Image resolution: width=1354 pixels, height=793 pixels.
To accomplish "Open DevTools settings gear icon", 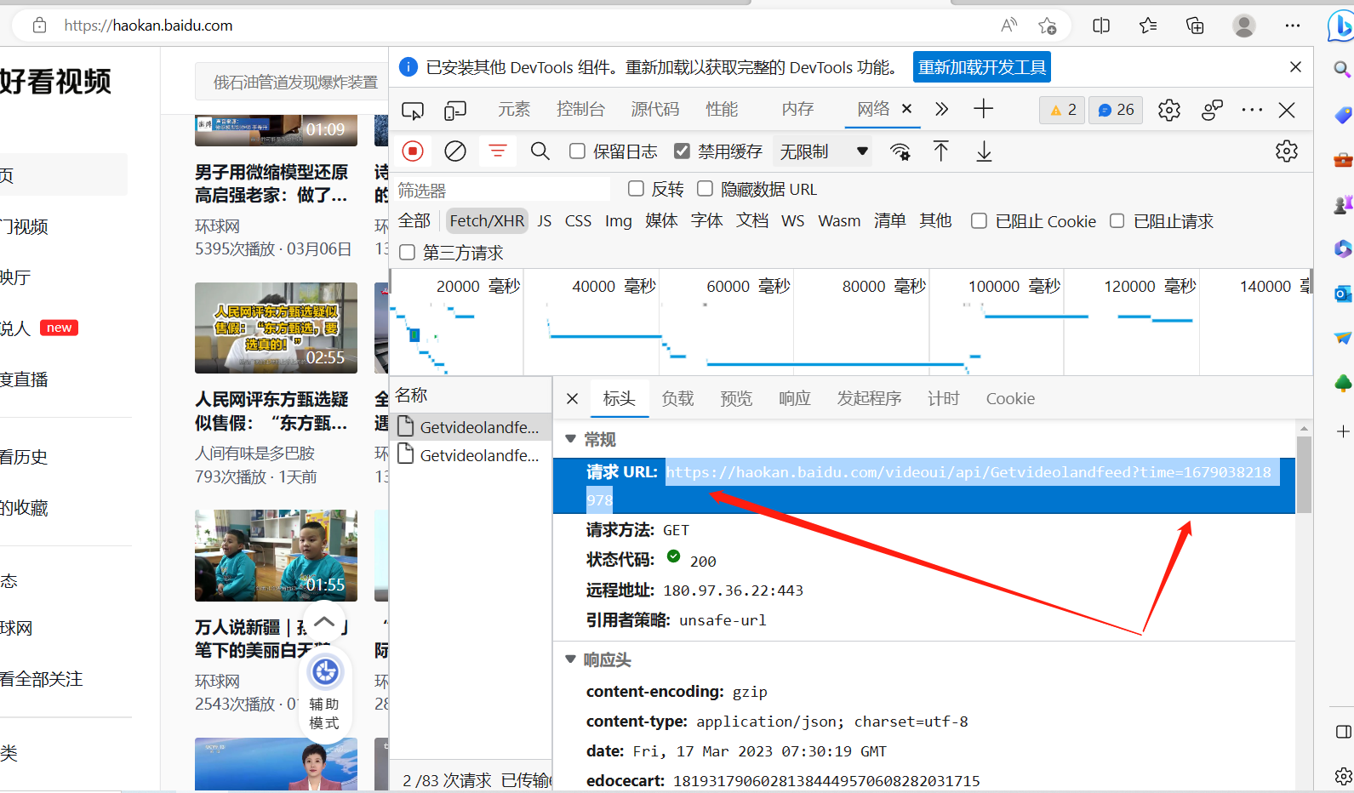I will [x=1169, y=110].
